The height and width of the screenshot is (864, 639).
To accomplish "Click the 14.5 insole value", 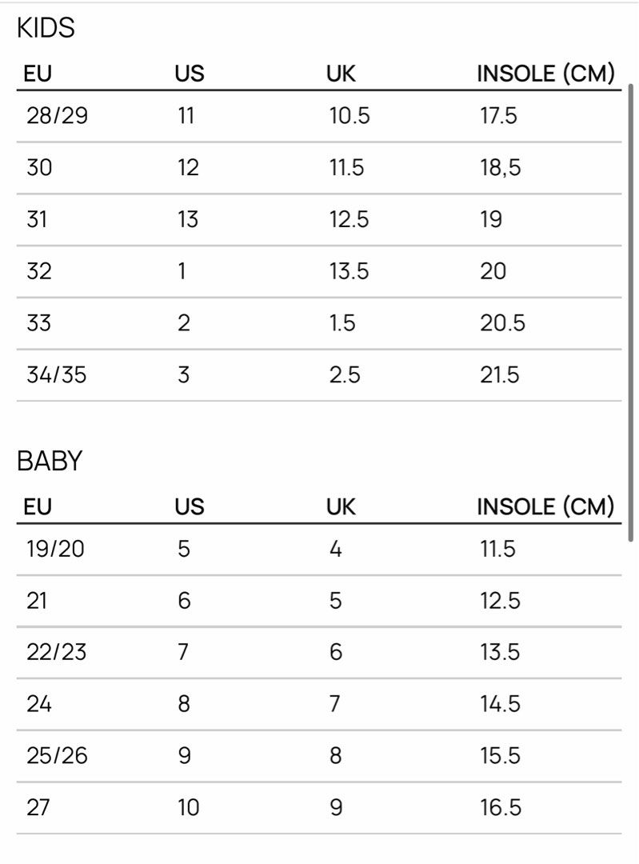I will tap(500, 704).
